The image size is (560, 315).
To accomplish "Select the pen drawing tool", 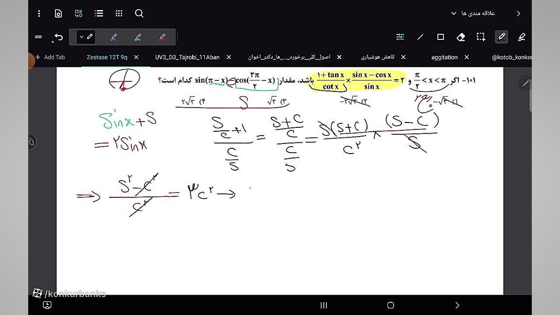I will click(x=502, y=37).
